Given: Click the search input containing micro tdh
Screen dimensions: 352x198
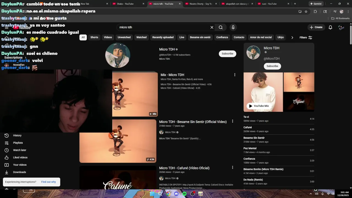Looking at the screenshot, I should click(x=164, y=27).
